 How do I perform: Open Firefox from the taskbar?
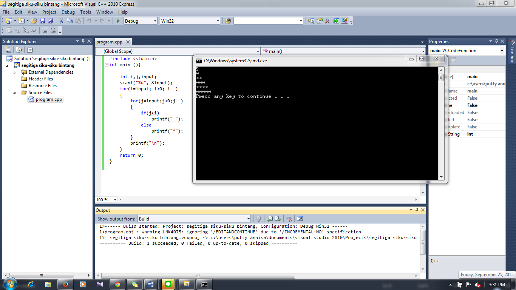65,284
